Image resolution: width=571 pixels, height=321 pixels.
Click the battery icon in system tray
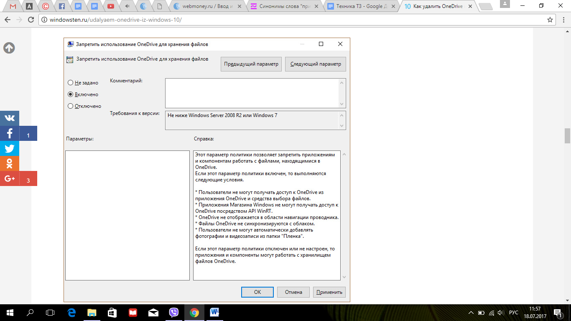pyautogui.click(x=481, y=313)
